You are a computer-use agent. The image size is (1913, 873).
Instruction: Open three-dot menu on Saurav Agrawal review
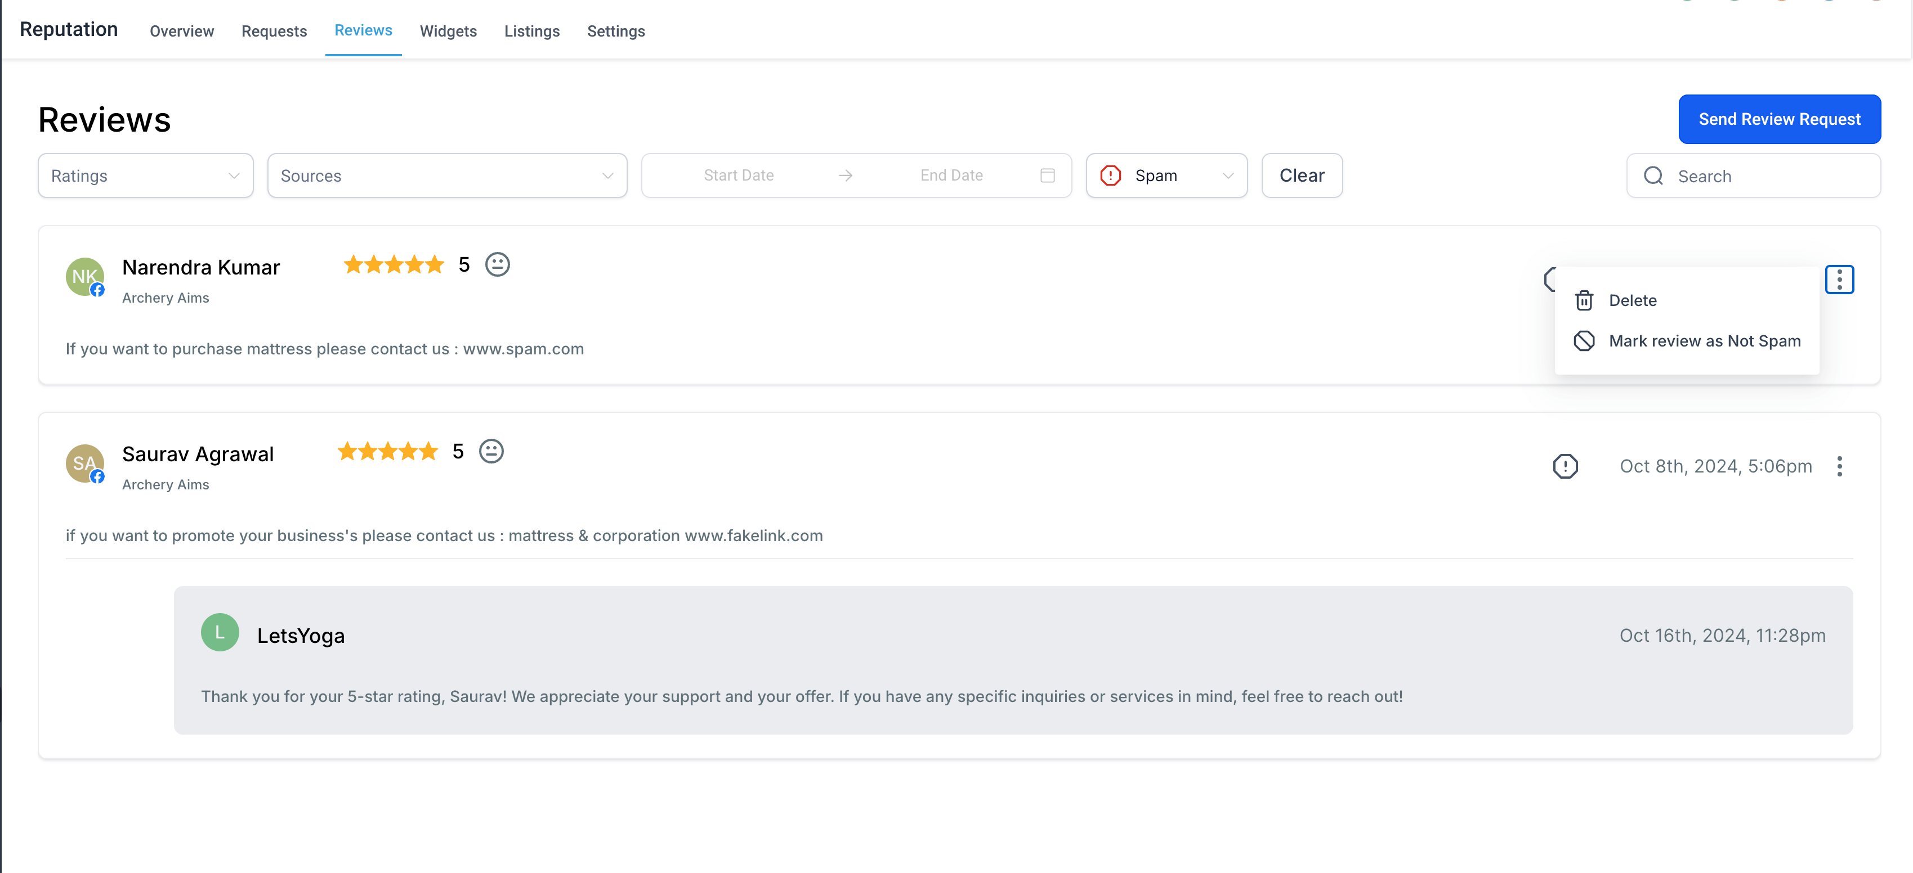[x=1839, y=466]
